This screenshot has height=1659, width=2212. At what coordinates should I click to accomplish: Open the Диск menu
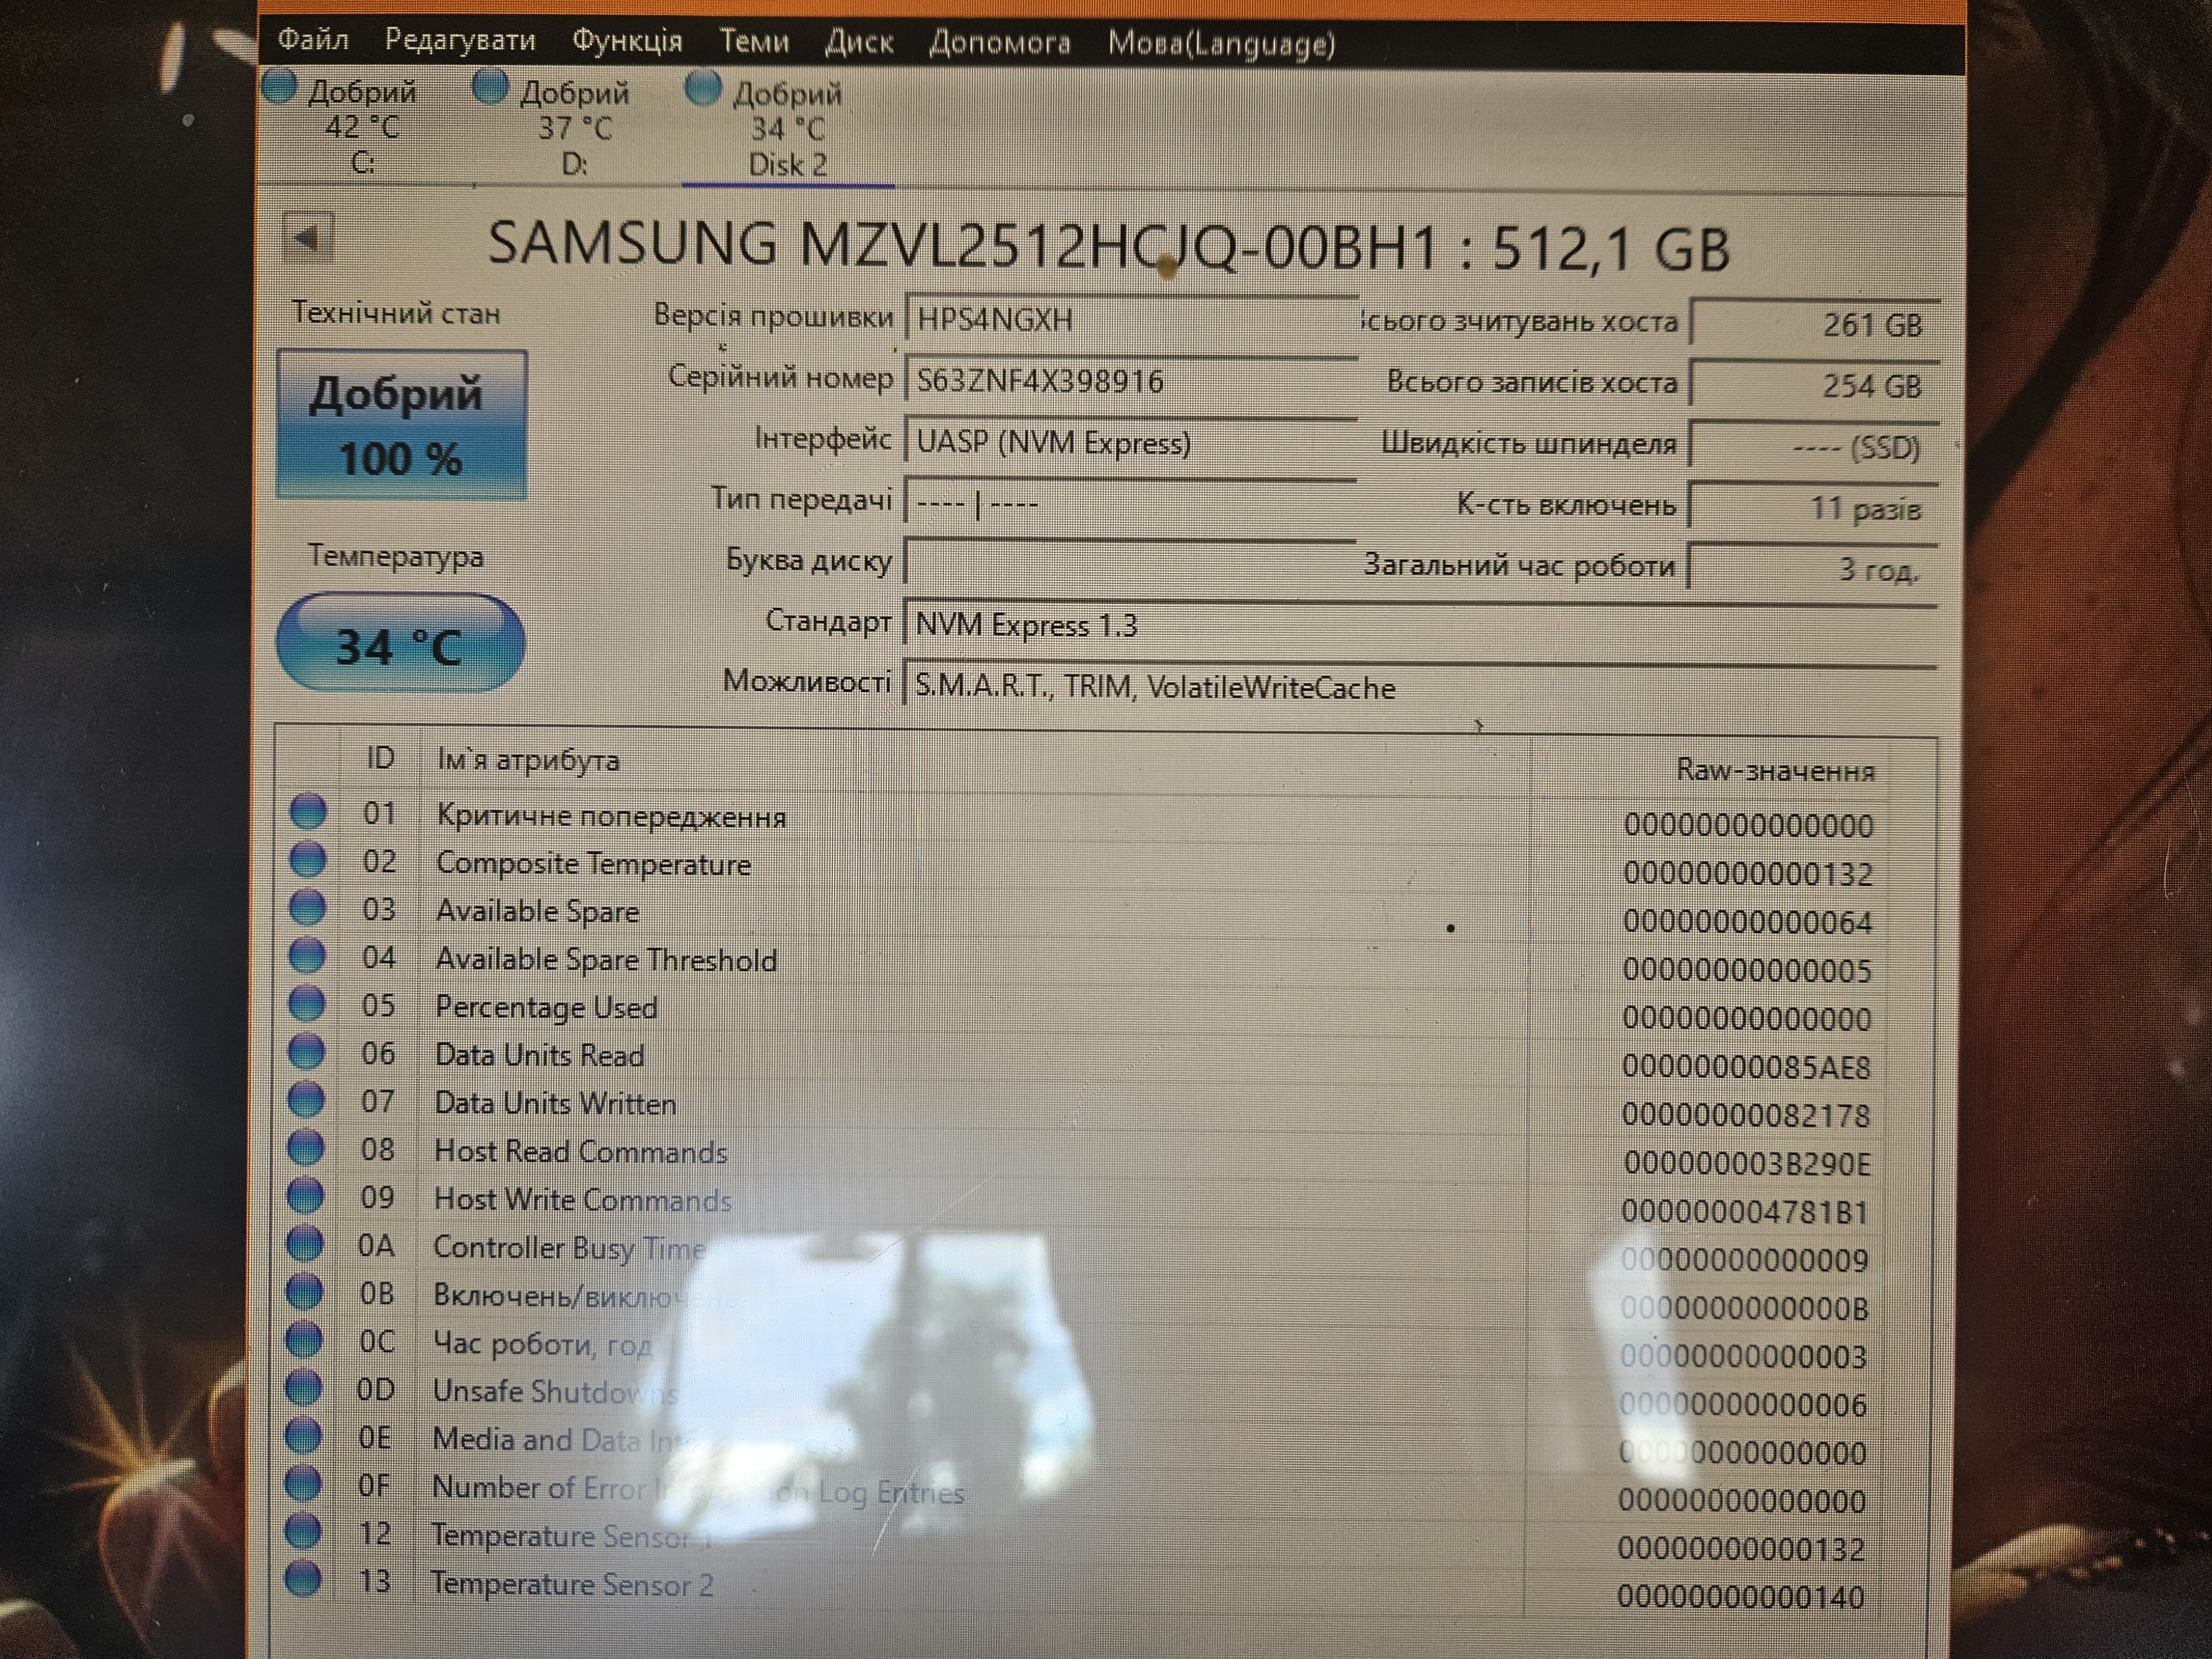tap(859, 42)
